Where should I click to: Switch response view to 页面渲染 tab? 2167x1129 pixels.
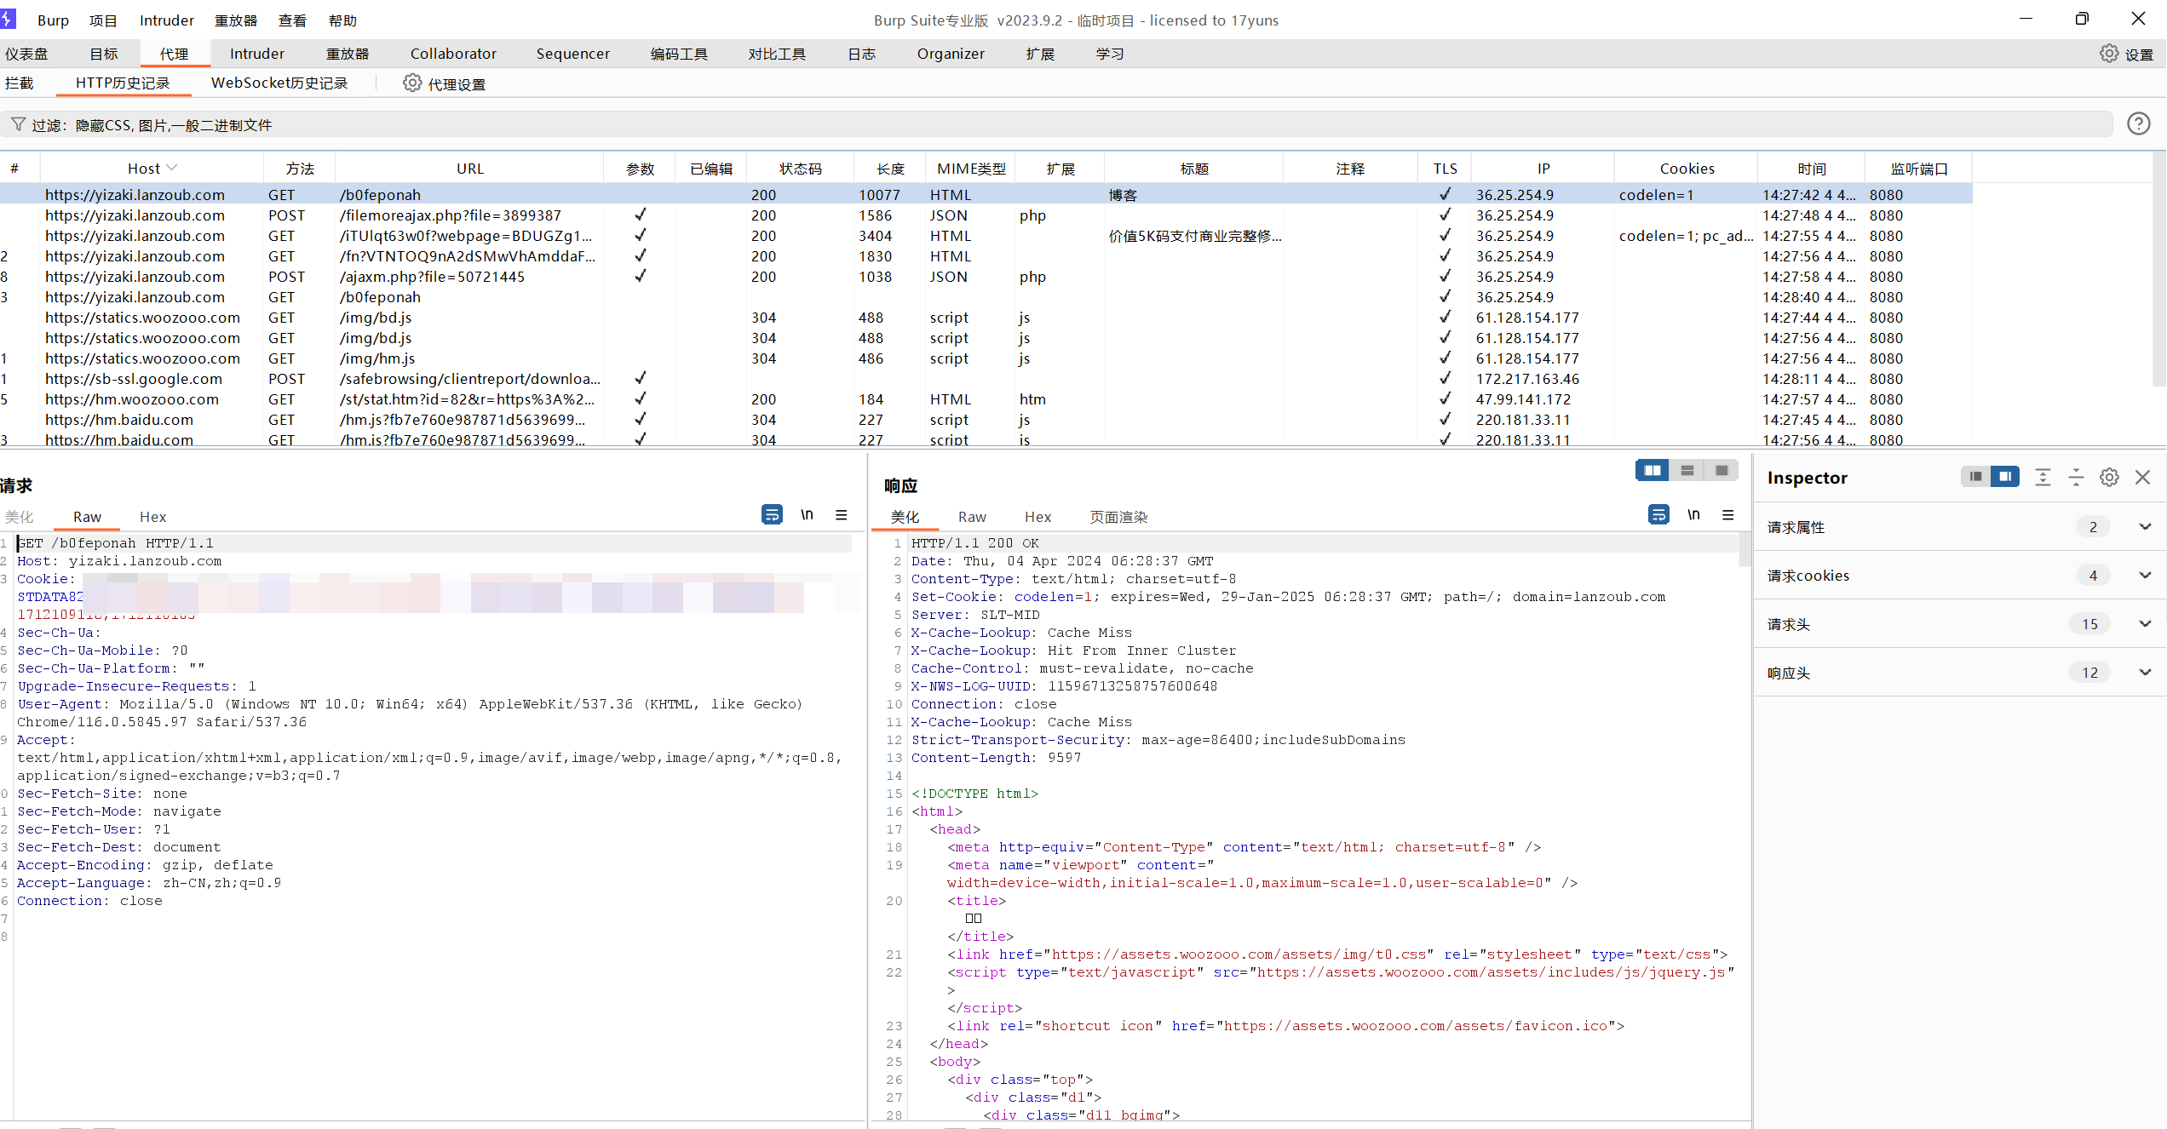1118,517
